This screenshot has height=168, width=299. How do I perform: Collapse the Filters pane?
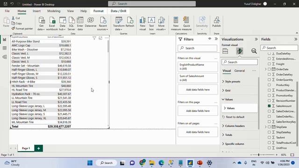coord(216,39)
